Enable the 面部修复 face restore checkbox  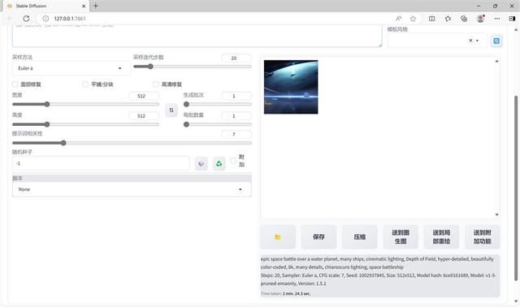click(x=15, y=84)
